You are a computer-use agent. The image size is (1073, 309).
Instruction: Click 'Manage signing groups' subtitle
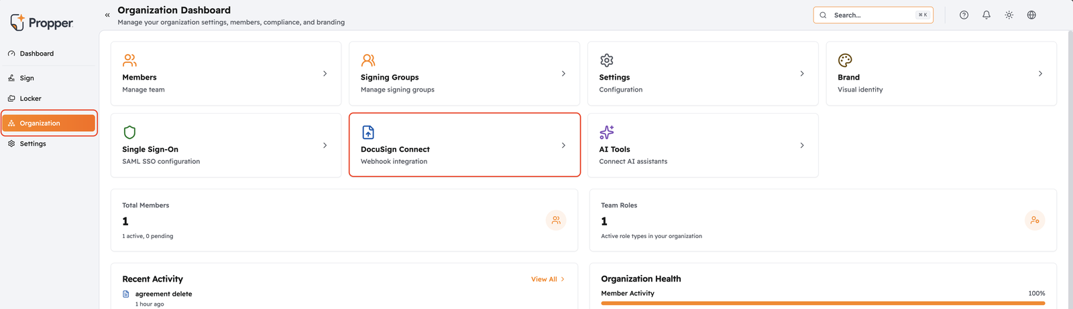[398, 90]
